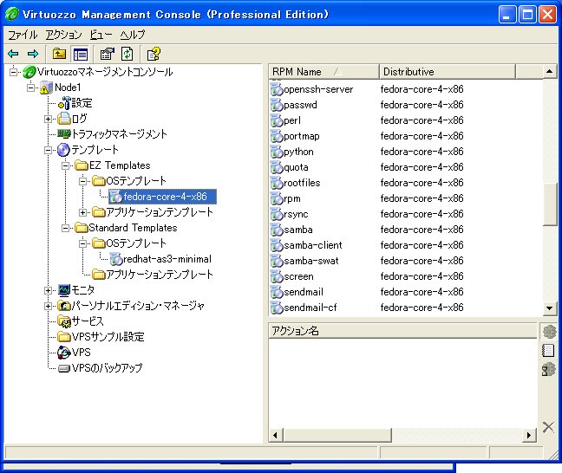Viewport: 562px width, 473px height.
Task: Click actions pane scroll left arrow
Action: click(x=275, y=436)
